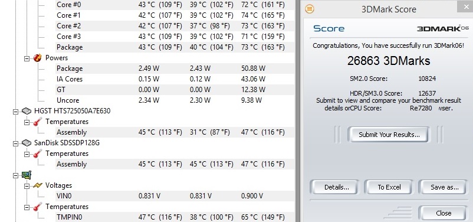The image size is (473, 222).
Task: Click the SM2.0 Score value 10824
Action: (x=427, y=79)
